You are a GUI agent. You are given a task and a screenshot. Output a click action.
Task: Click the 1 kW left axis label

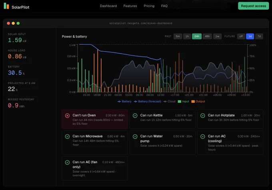72,45
